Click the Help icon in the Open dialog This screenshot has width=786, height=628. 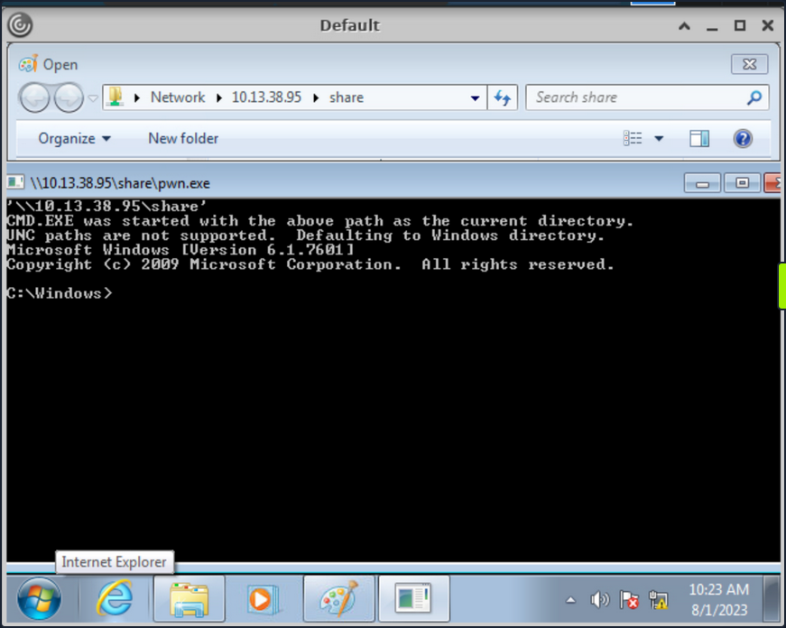(742, 138)
